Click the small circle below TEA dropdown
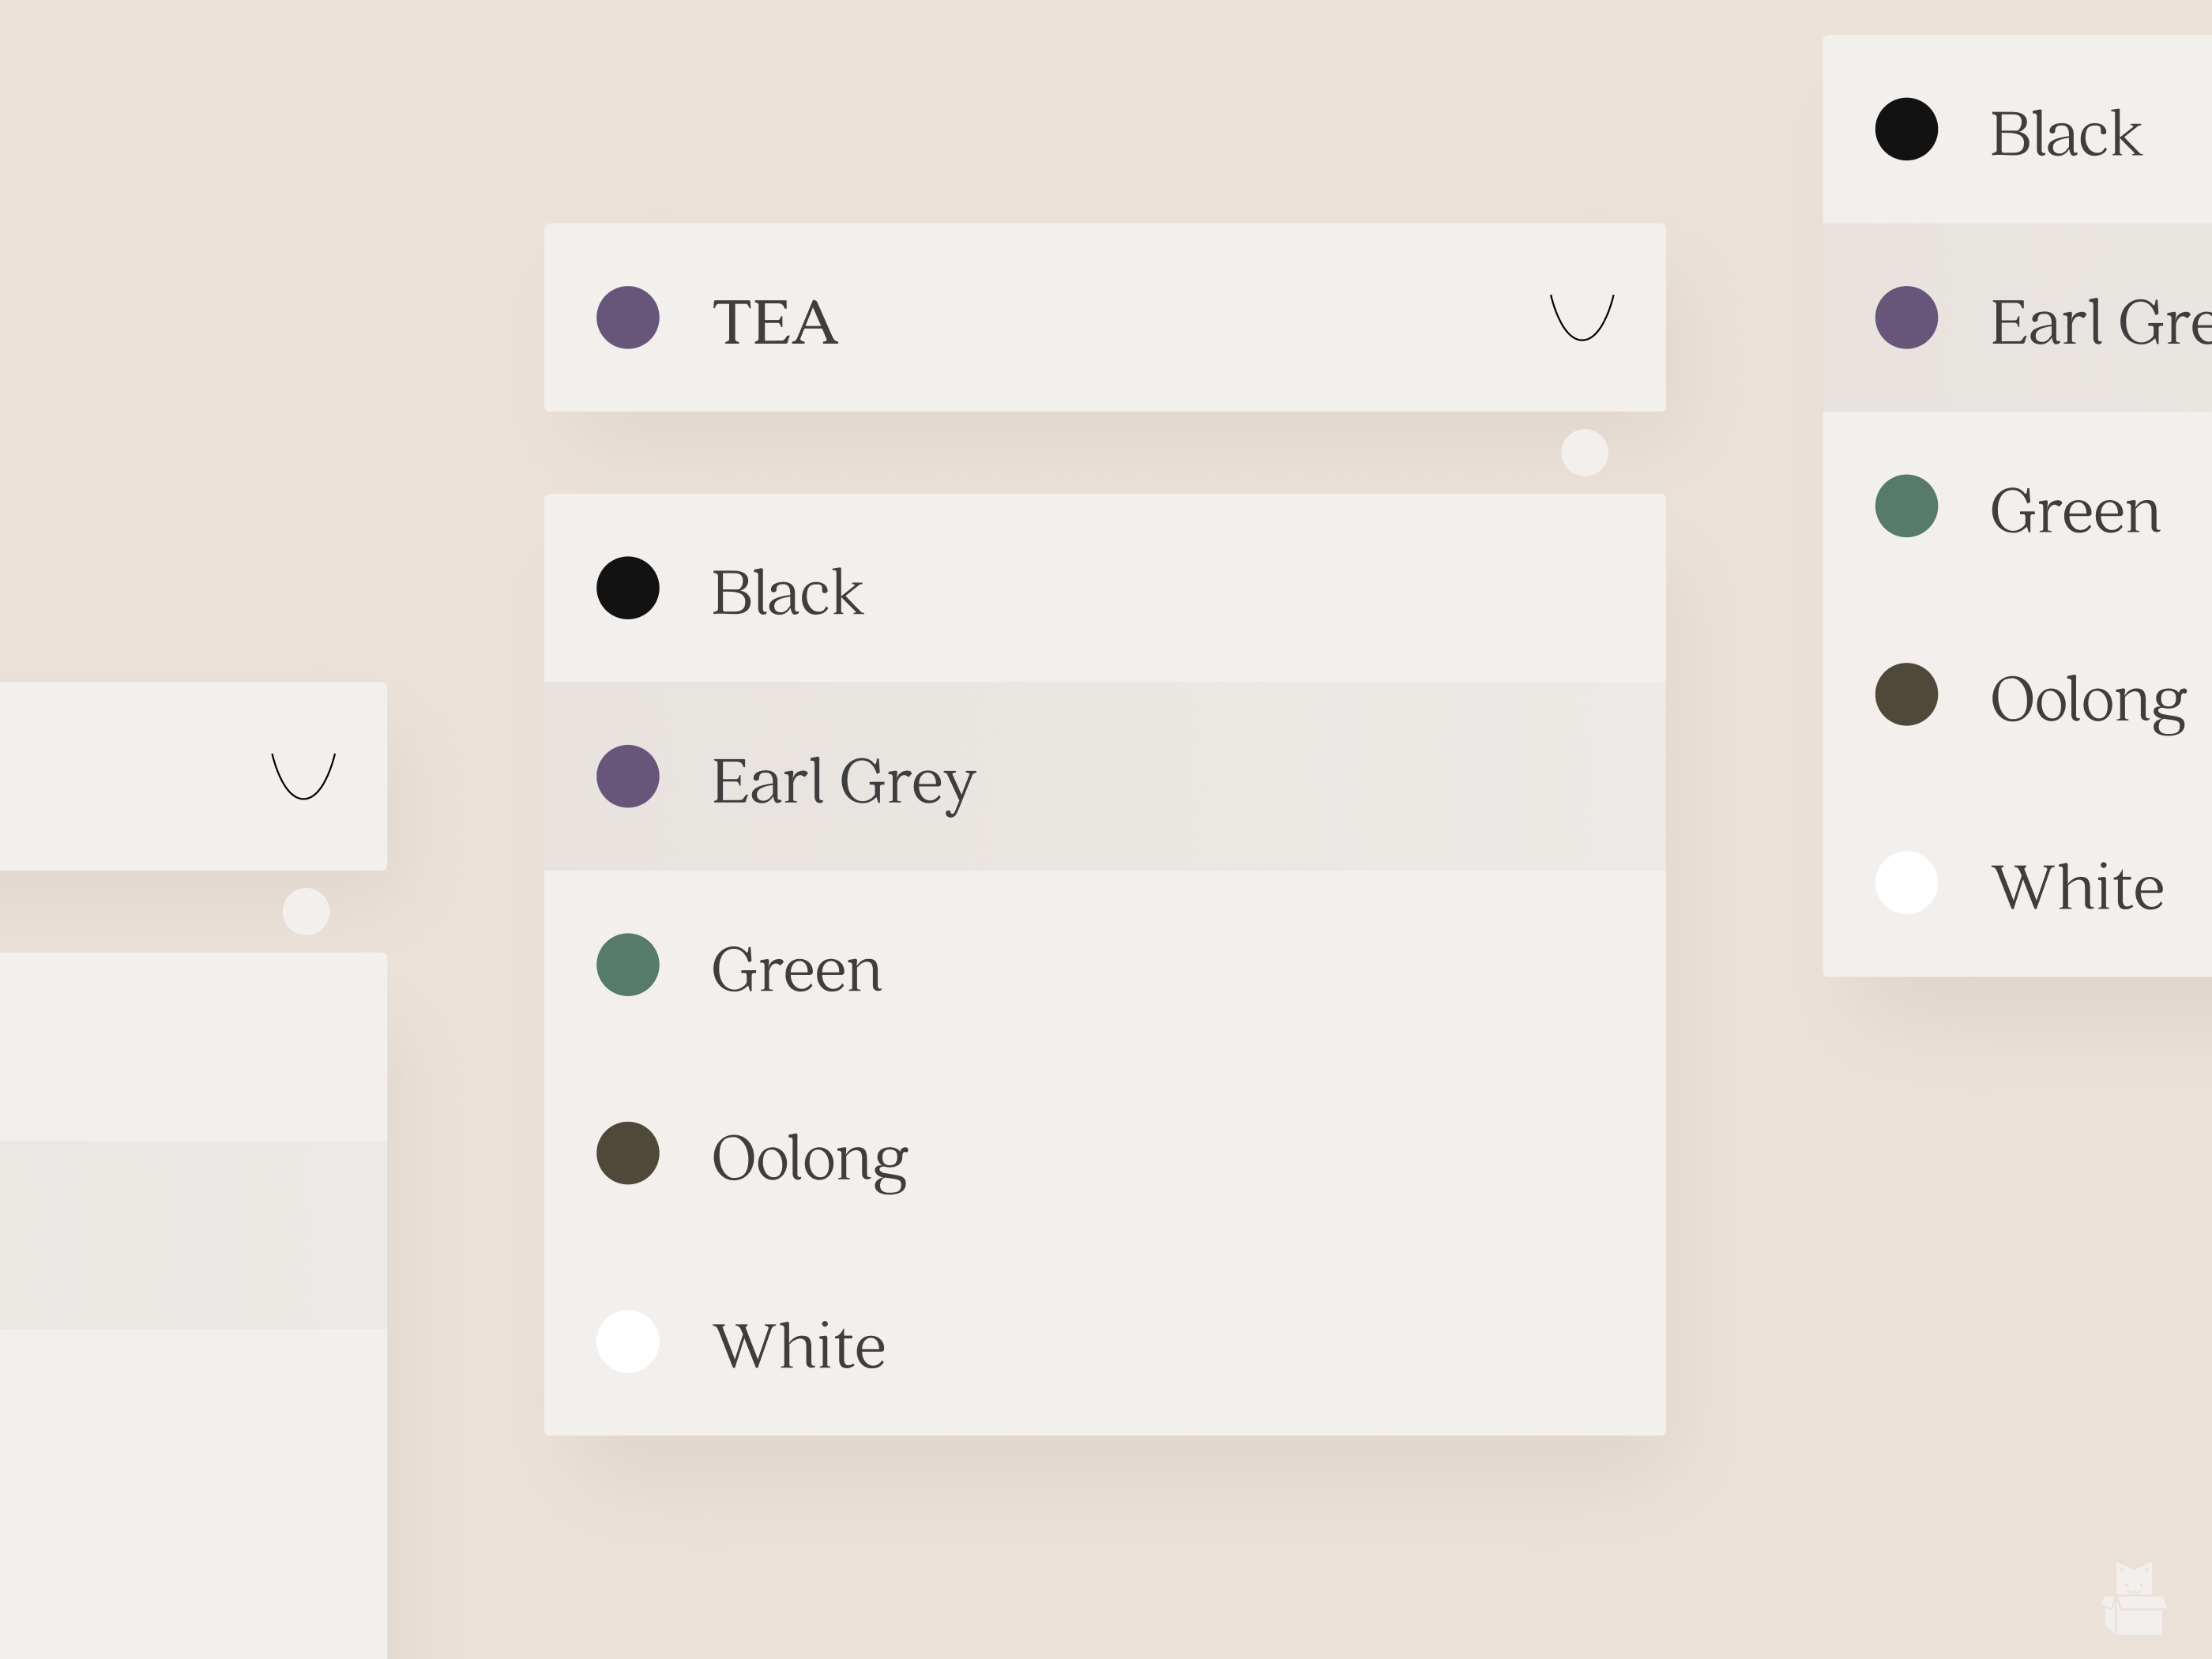The image size is (2212, 1659). (x=1584, y=453)
